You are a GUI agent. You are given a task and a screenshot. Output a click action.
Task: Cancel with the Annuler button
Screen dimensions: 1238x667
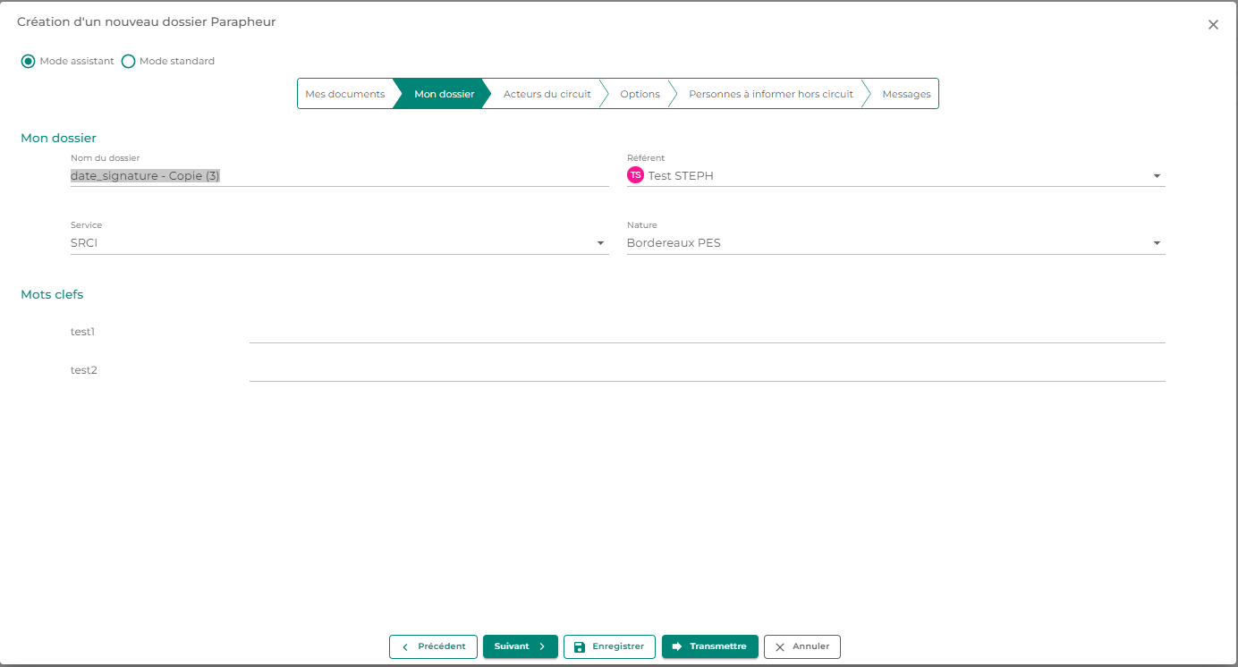pyautogui.click(x=802, y=646)
